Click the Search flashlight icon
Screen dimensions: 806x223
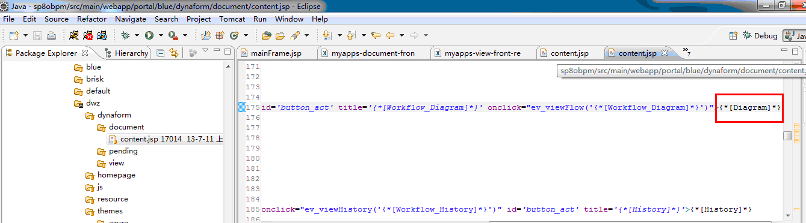[296, 35]
